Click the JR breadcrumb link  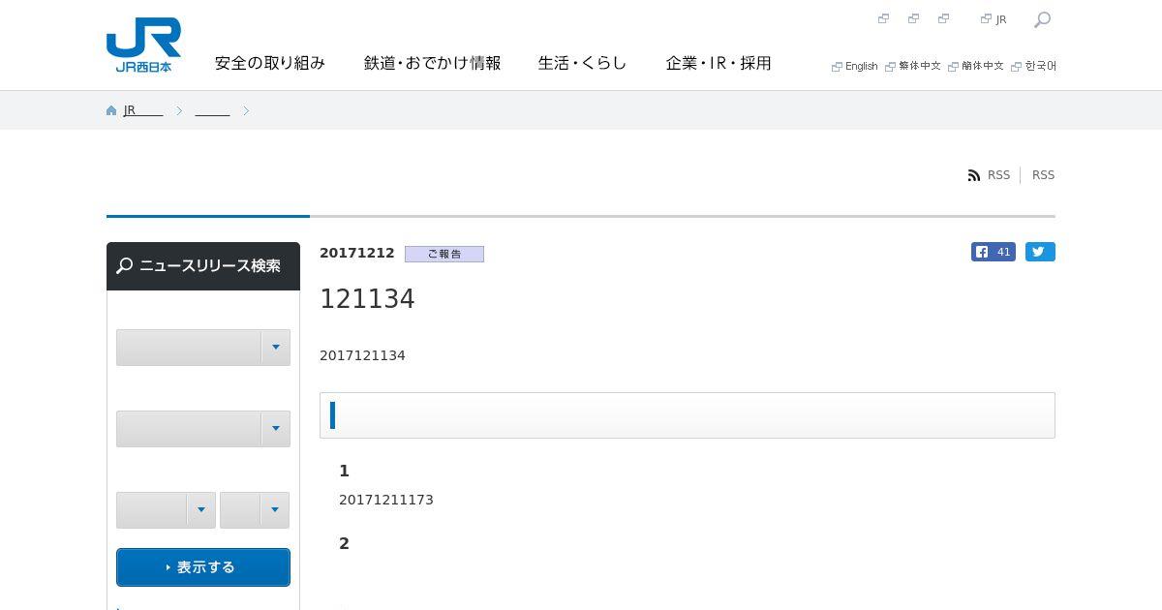(x=143, y=110)
